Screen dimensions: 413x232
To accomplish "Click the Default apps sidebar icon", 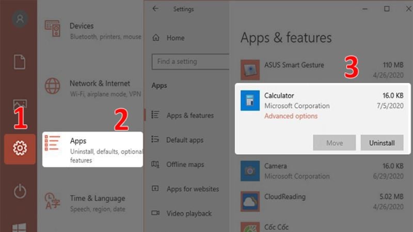I will [155, 139].
